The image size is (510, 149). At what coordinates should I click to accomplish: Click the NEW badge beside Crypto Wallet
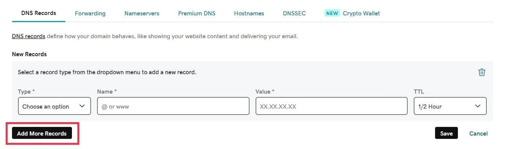click(332, 13)
